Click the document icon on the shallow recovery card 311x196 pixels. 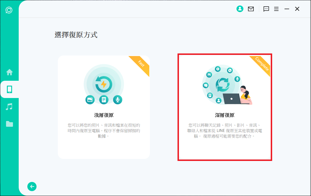(x=104, y=100)
